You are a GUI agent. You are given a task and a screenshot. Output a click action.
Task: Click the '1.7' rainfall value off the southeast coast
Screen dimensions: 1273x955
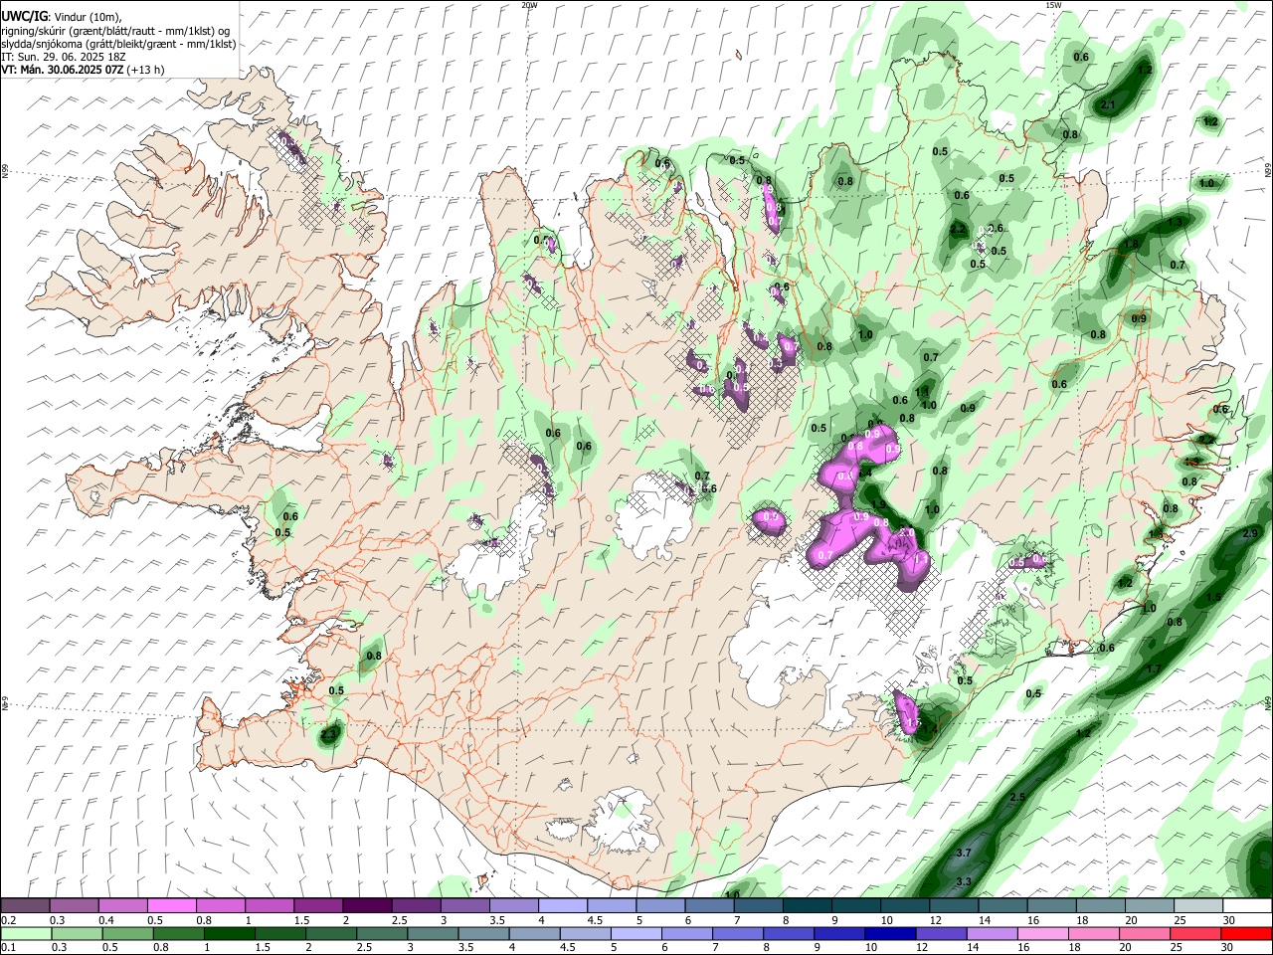[x=1154, y=669]
